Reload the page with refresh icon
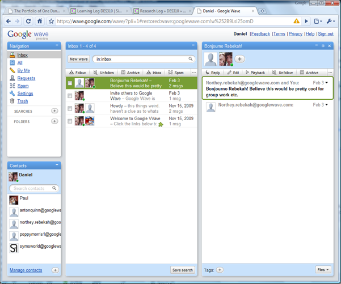 pos(28,21)
